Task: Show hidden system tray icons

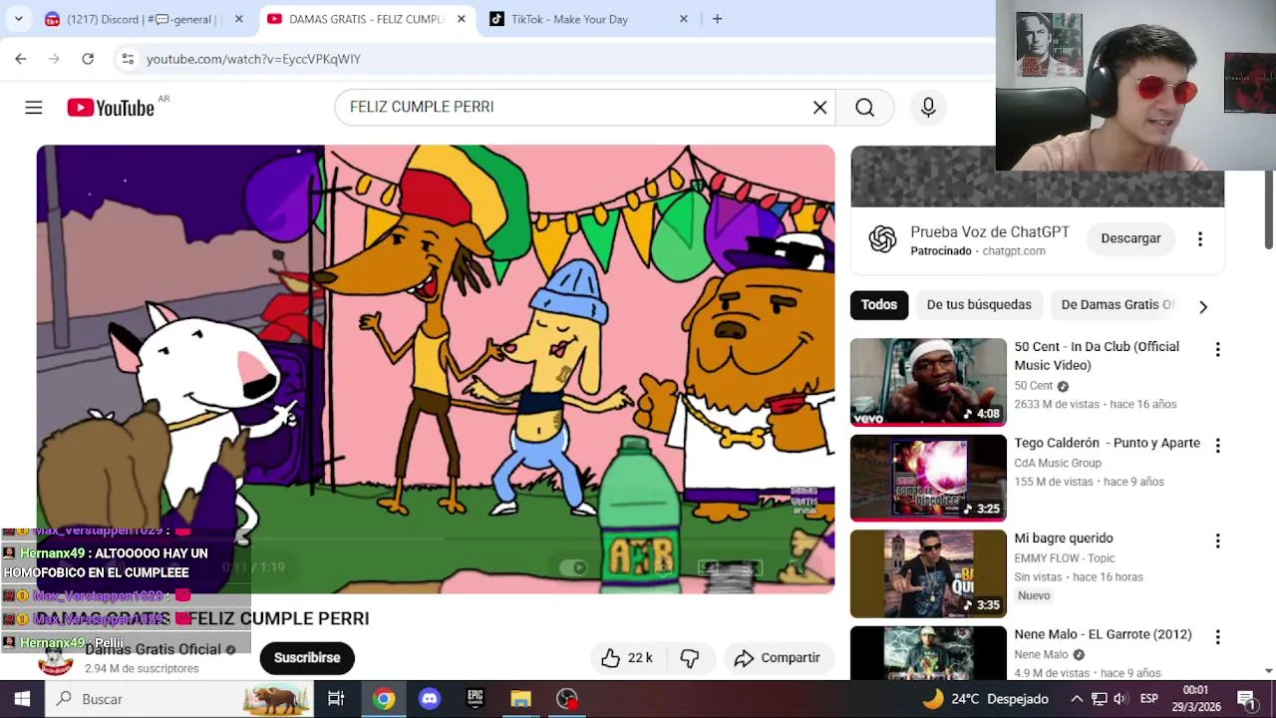Action: click(1077, 699)
